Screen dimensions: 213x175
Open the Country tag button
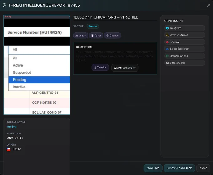click(112, 36)
